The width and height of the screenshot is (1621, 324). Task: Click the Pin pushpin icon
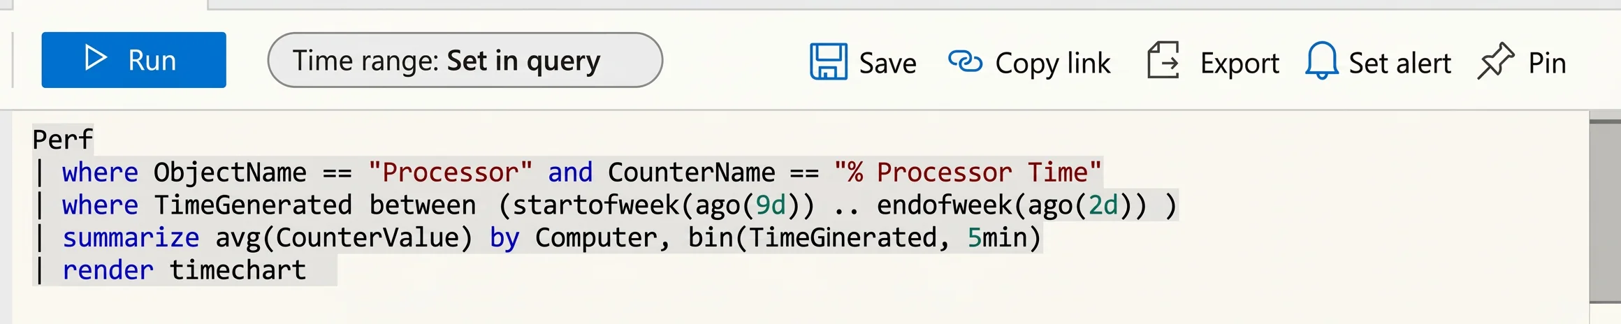point(1496,61)
